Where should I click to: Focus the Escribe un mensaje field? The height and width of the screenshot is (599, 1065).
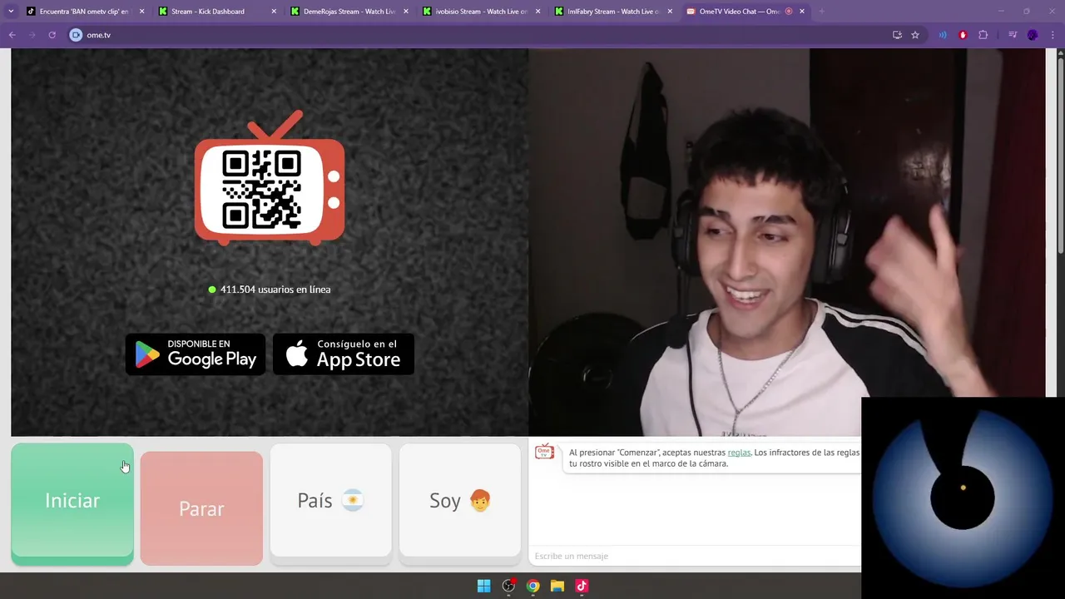[x=695, y=556]
